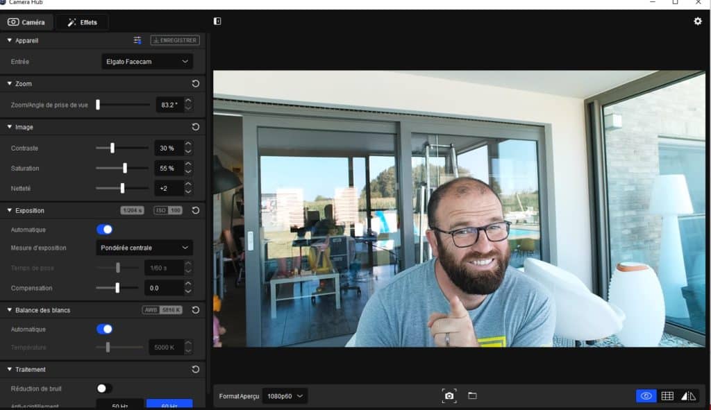Open the 1080p60 preview format dropdown
The image size is (711, 410).
pyautogui.click(x=285, y=396)
